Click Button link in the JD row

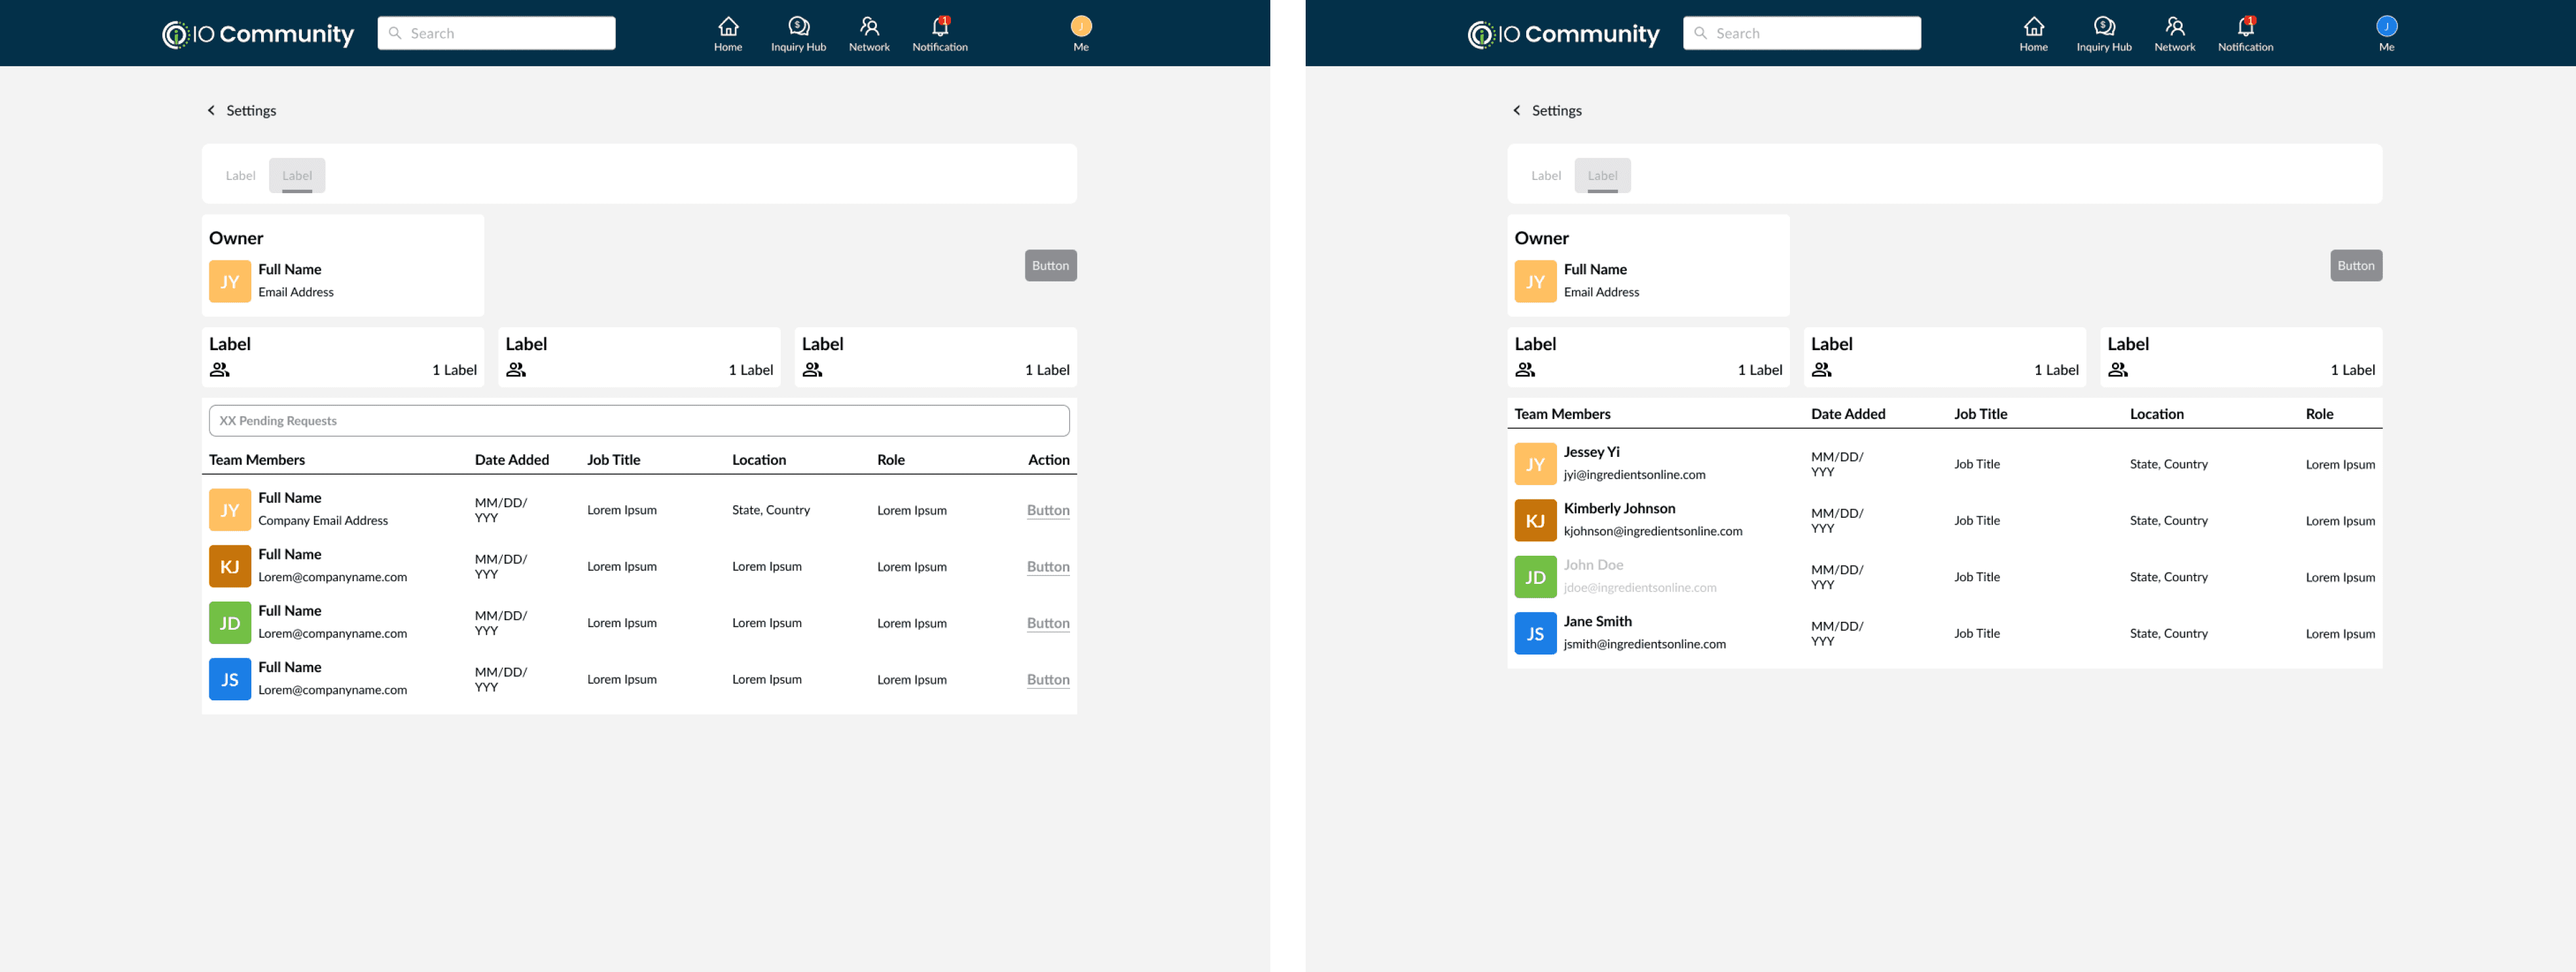click(x=1047, y=623)
